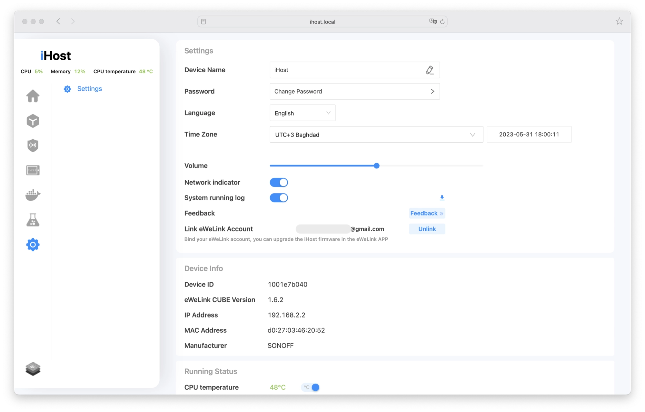
Task: Click the translate icon in address bar
Action: [433, 21]
